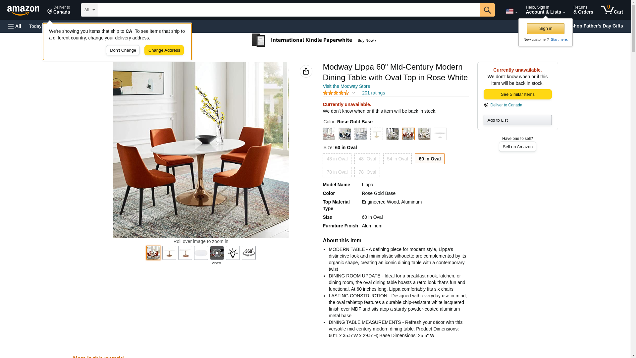
Task: Open the All hamburger menu
Action: coord(15,26)
